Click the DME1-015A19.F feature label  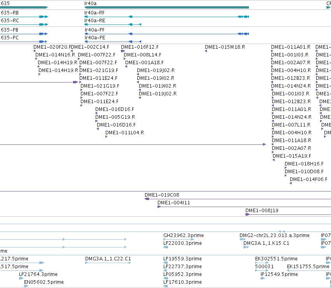click(x=292, y=156)
